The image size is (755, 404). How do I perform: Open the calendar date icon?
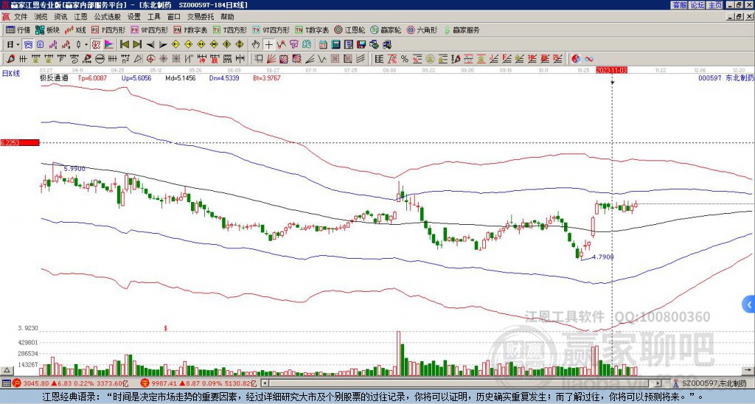click(323, 45)
